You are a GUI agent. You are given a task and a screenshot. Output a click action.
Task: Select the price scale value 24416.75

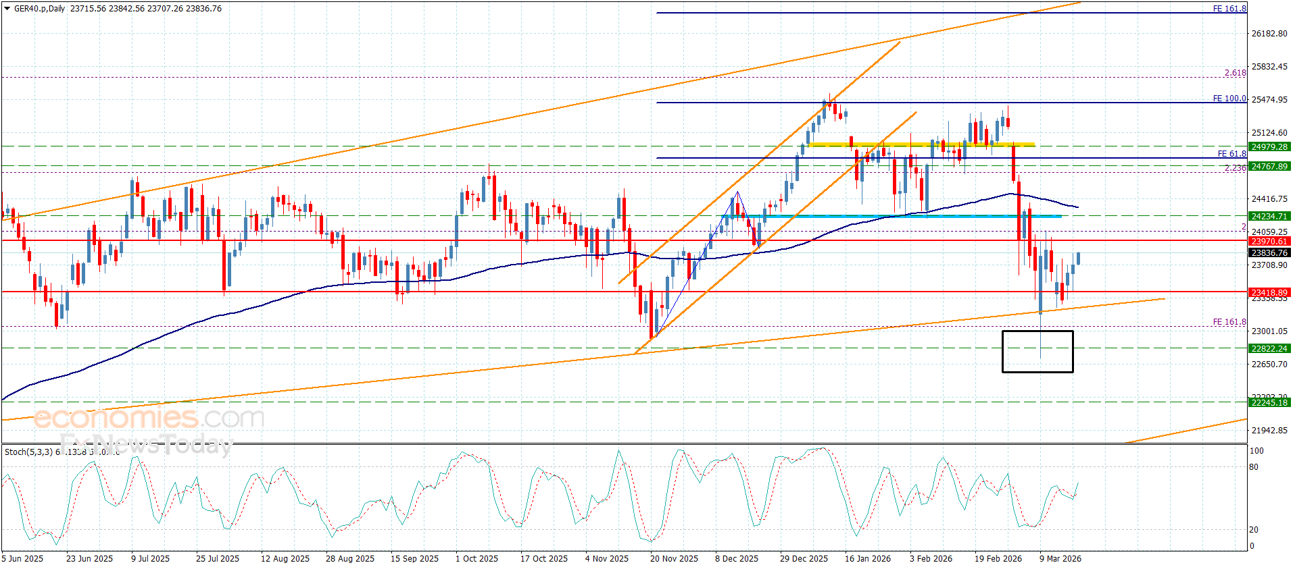(1269, 199)
